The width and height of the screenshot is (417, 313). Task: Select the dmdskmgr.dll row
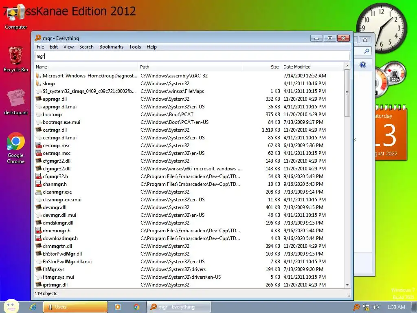coord(189,223)
